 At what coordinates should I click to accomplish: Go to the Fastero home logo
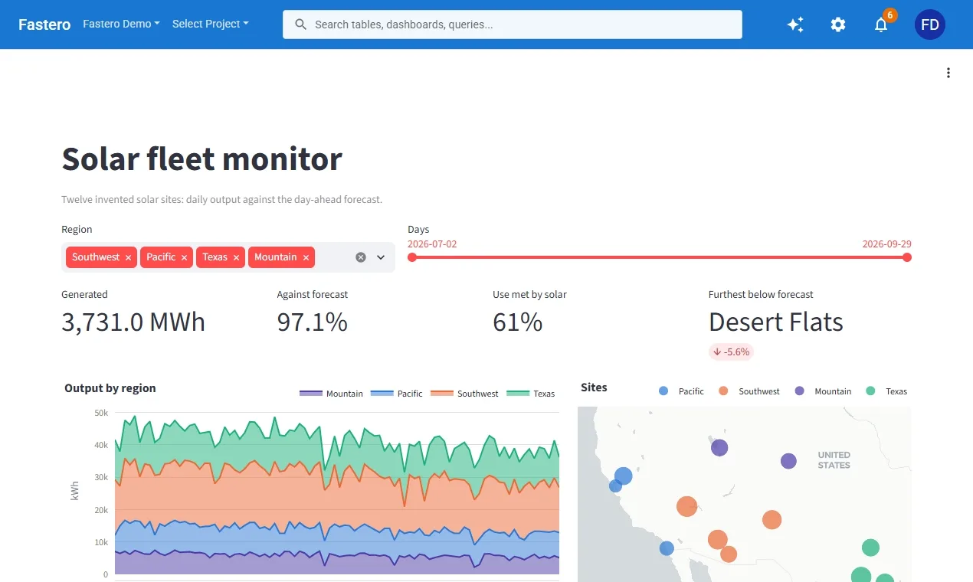click(44, 25)
